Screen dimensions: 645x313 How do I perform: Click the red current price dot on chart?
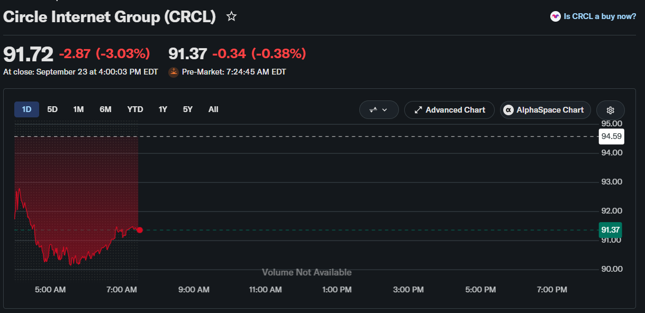[x=140, y=230]
